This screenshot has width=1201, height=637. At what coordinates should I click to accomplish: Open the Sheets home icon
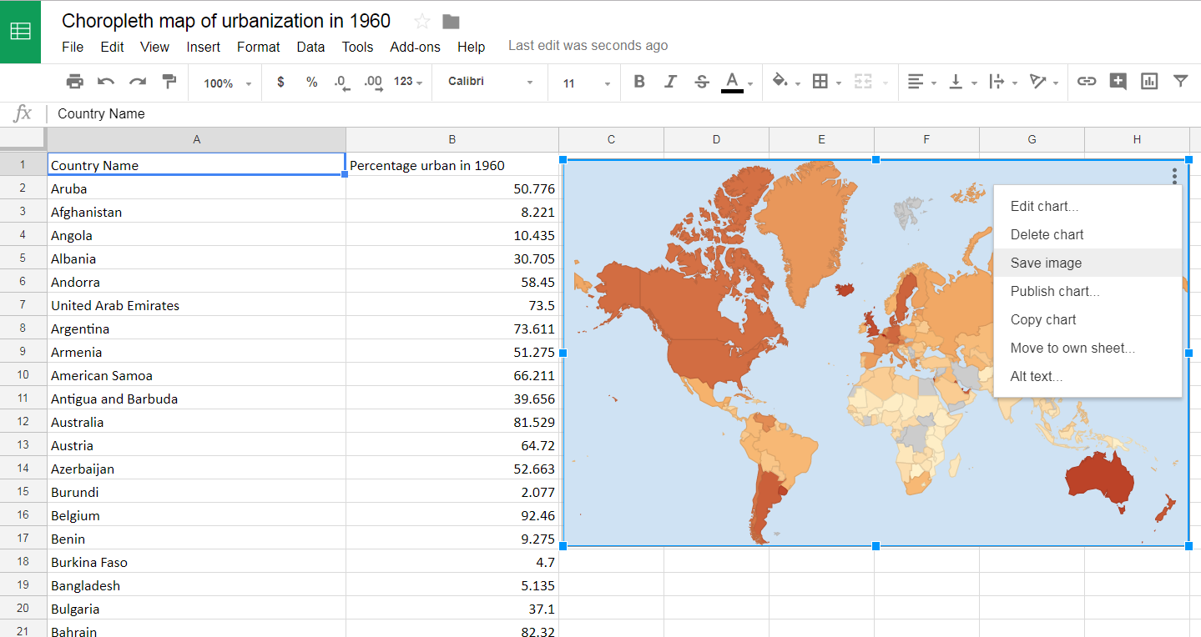point(20,32)
